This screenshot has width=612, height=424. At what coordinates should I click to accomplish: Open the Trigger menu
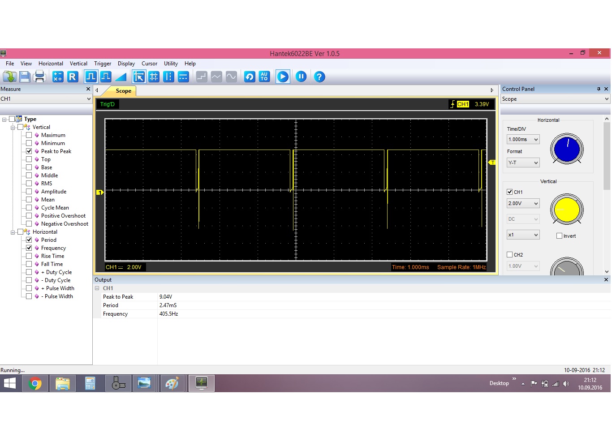coord(103,64)
